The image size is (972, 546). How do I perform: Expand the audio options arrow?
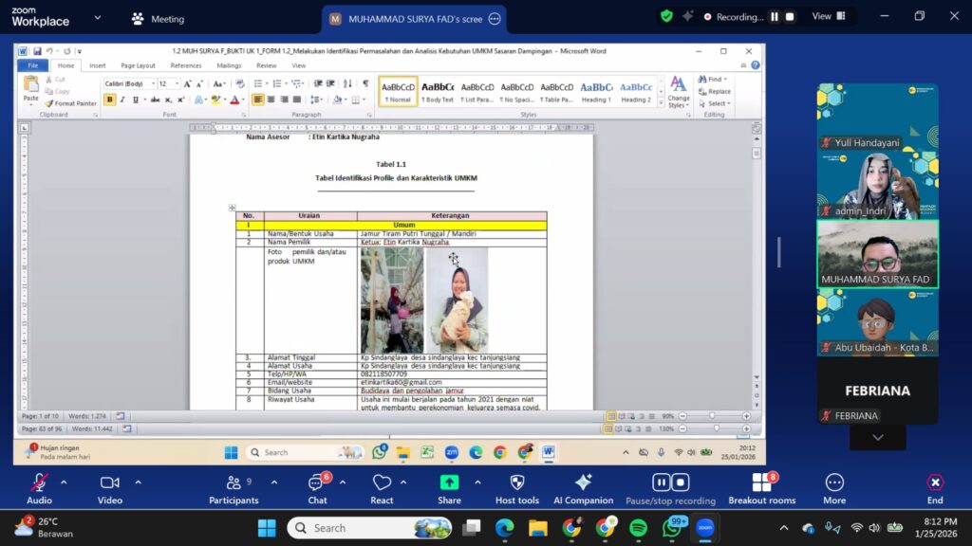(64, 482)
